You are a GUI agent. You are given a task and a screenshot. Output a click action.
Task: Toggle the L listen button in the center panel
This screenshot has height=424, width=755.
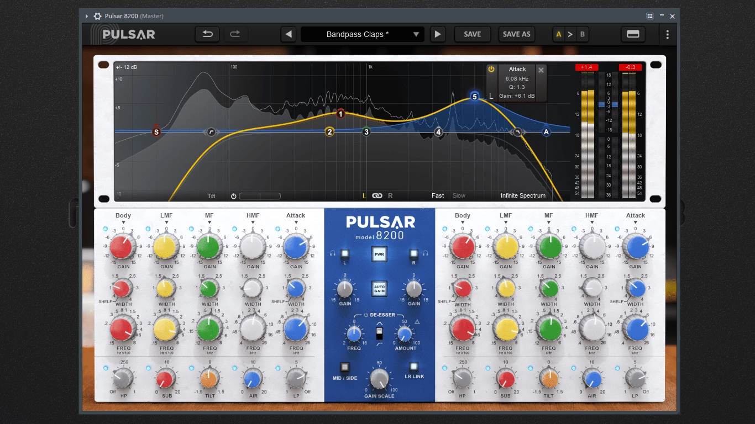344,254
